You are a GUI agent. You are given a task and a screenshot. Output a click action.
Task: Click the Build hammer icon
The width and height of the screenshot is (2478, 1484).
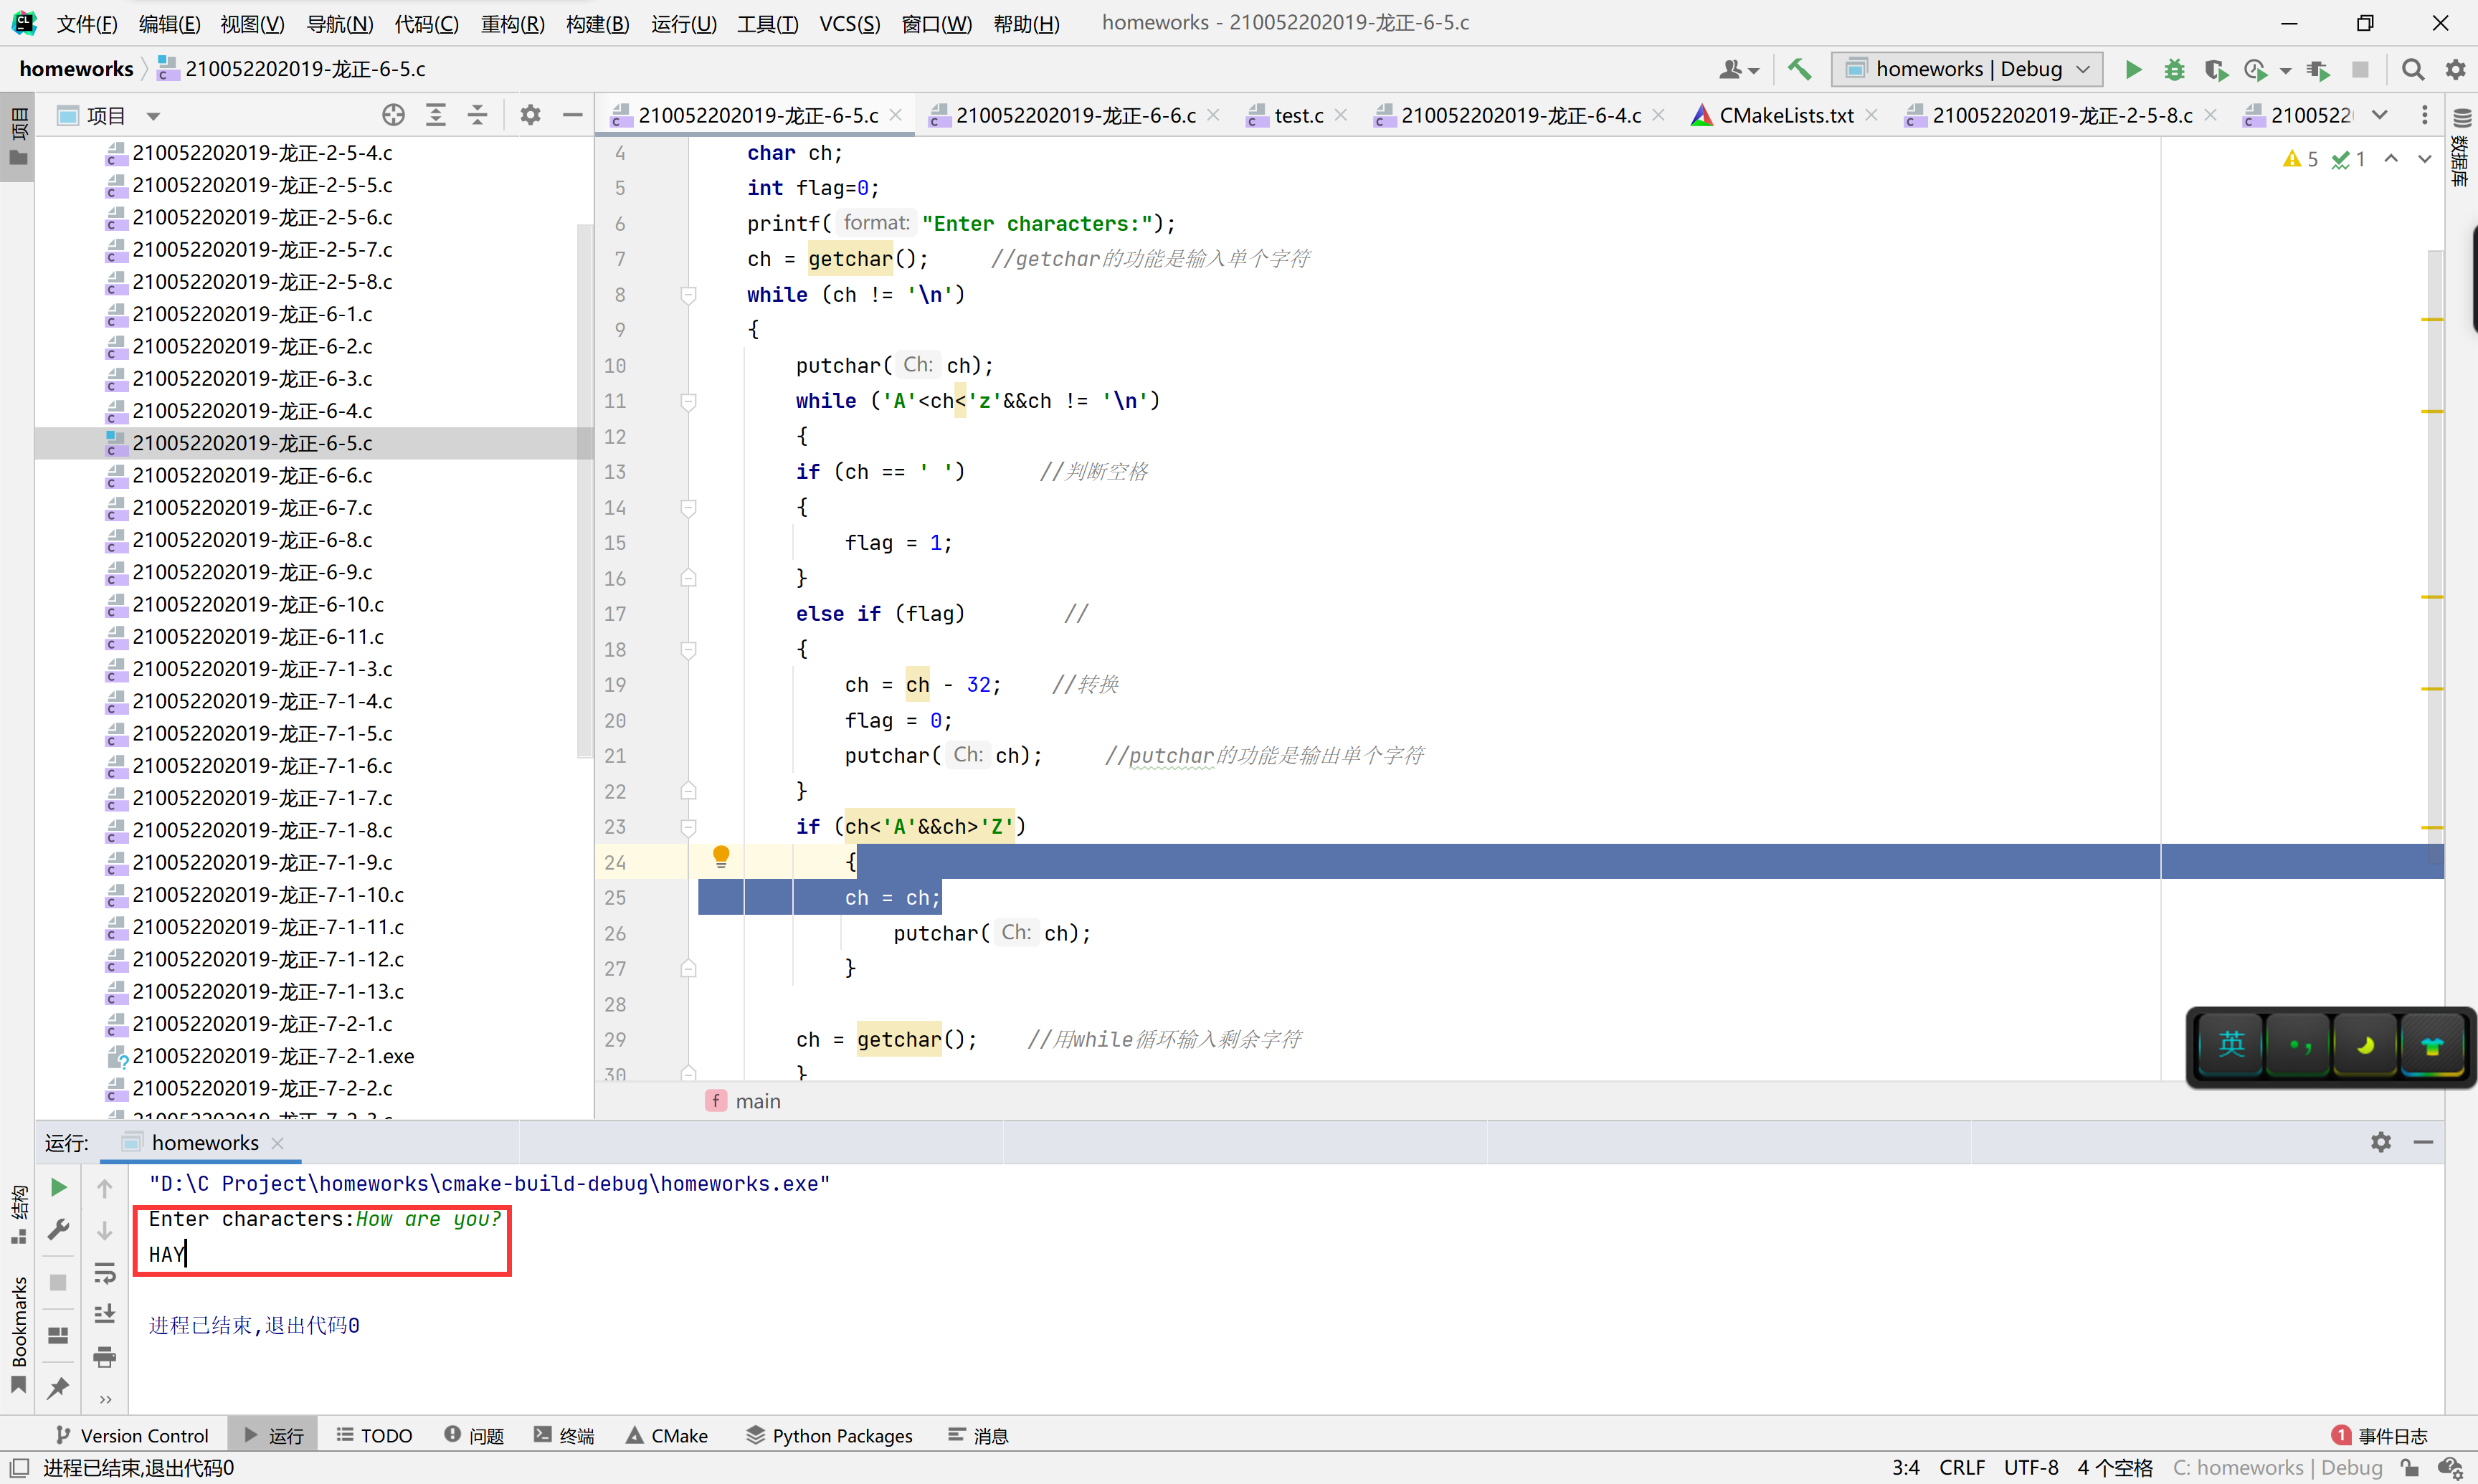1799,69
